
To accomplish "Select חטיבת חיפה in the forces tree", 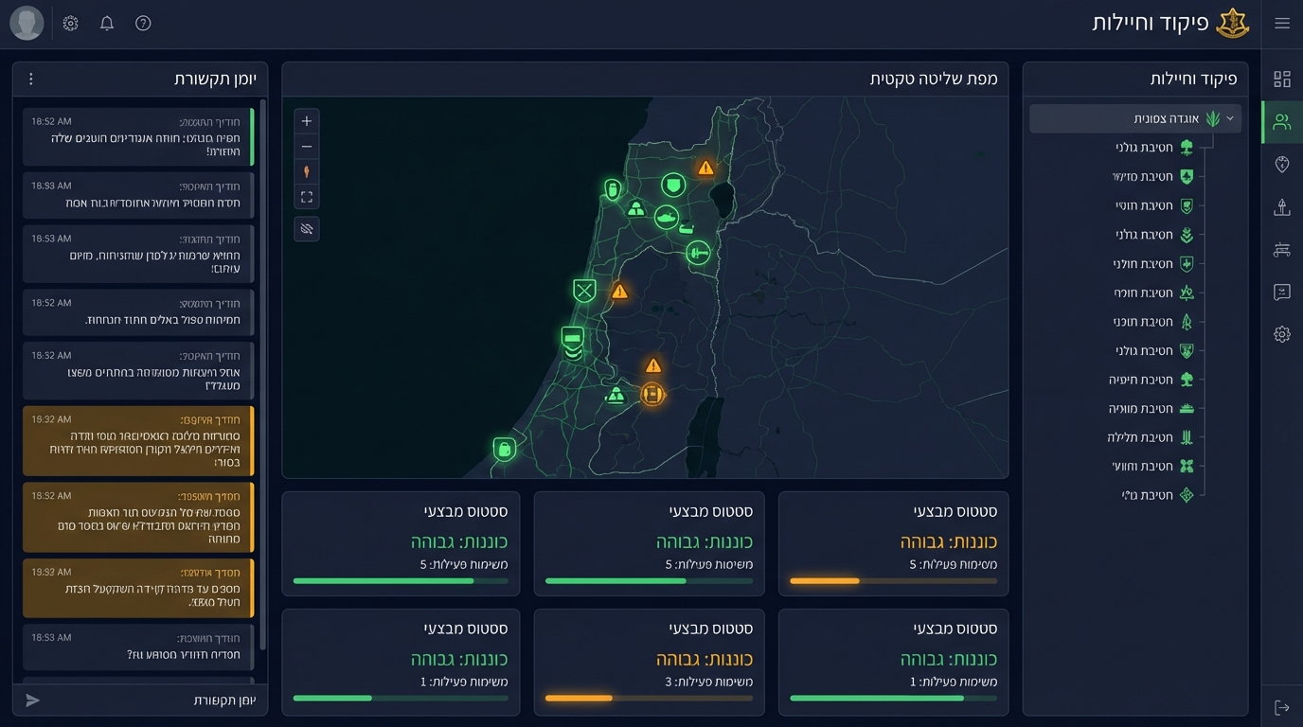I will [1141, 380].
